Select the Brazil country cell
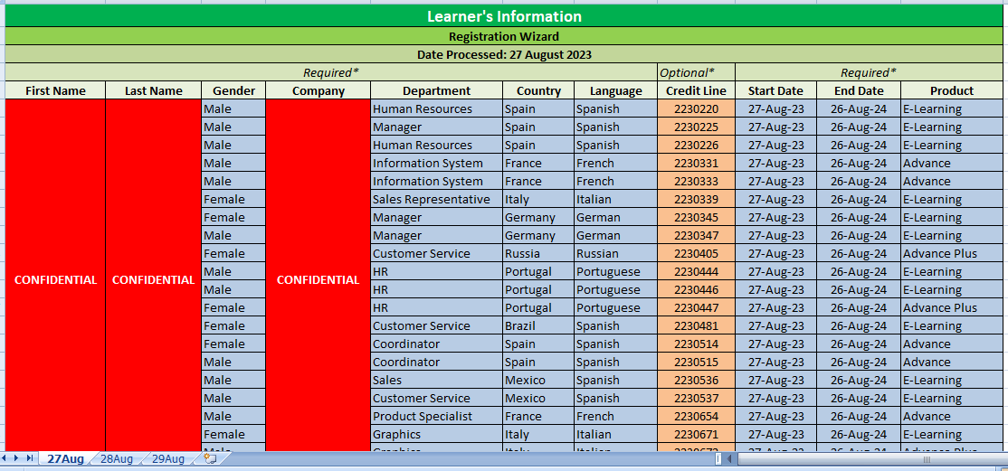This screenshot has width=1008, height=471. point(538,325)
